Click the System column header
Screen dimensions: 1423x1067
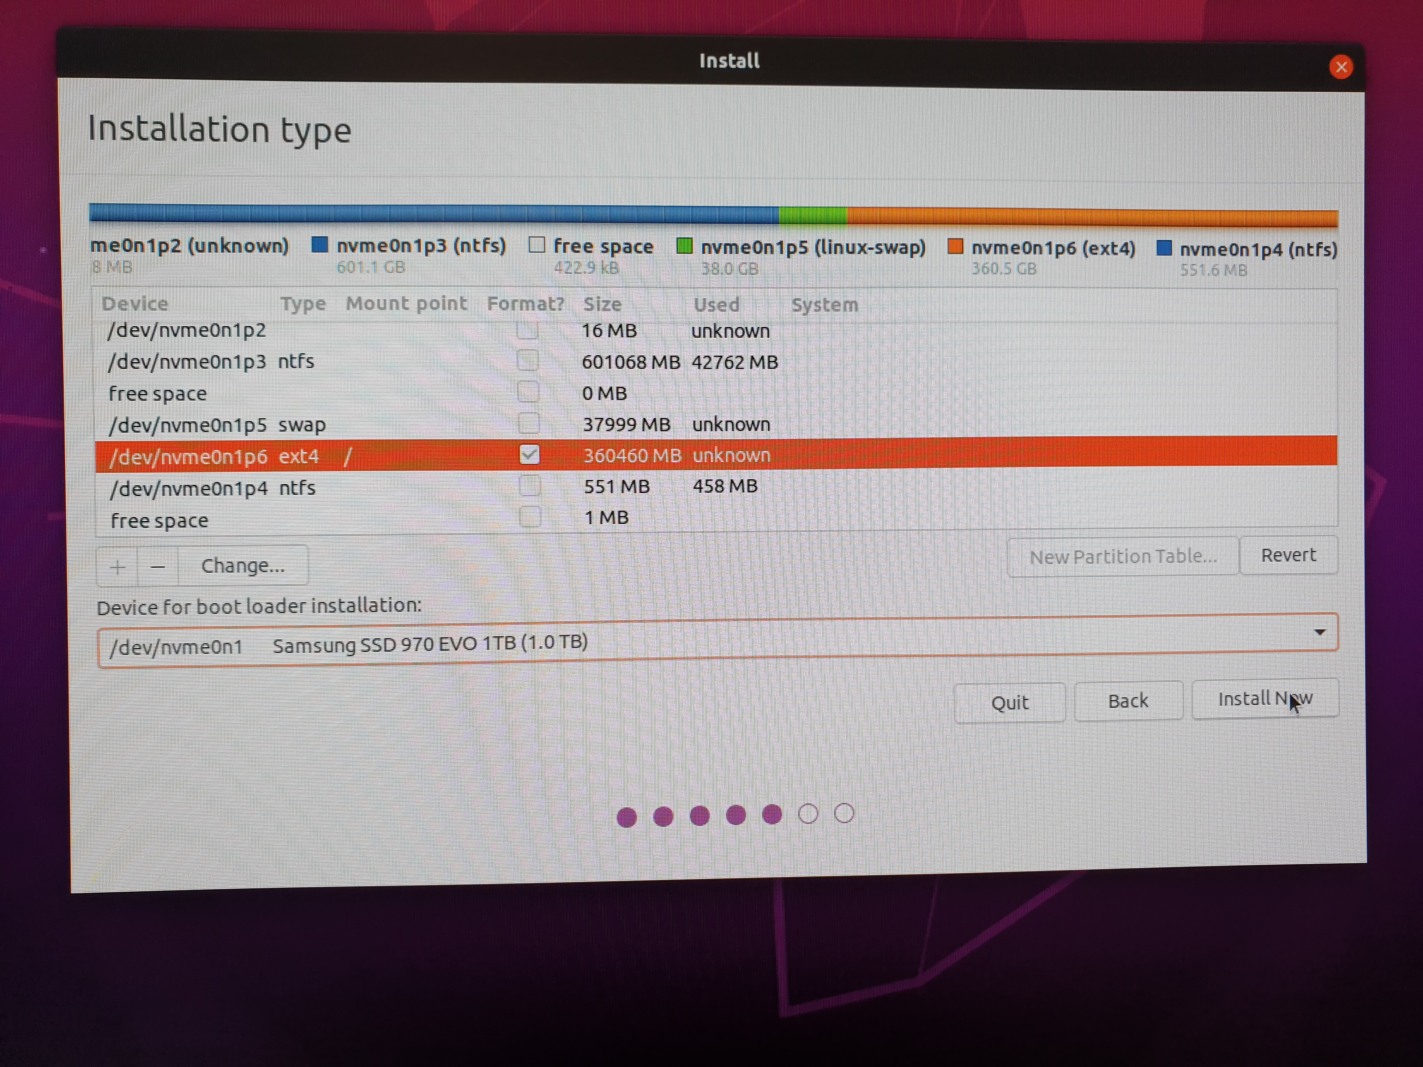[x=825, y=305]
